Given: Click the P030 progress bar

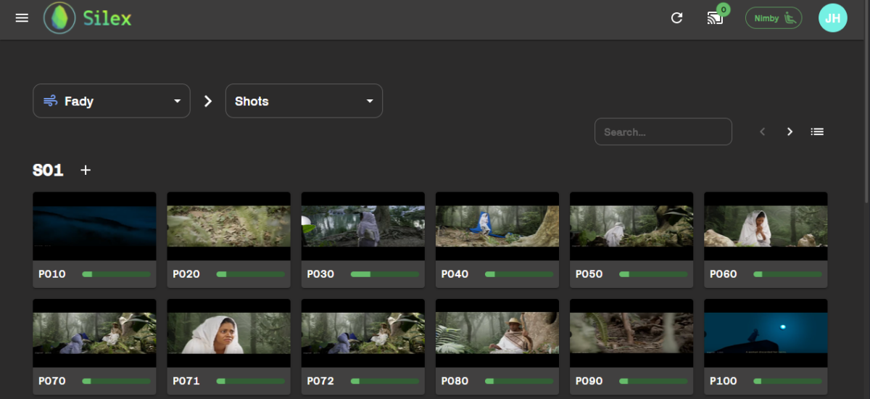Looking at the screenshot, I should [384, 274].
